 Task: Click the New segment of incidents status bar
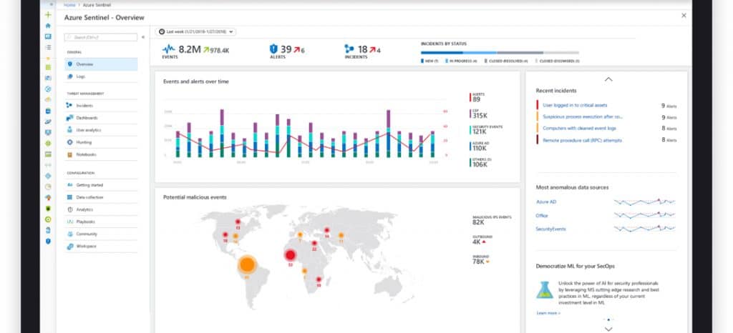point(442,53)
